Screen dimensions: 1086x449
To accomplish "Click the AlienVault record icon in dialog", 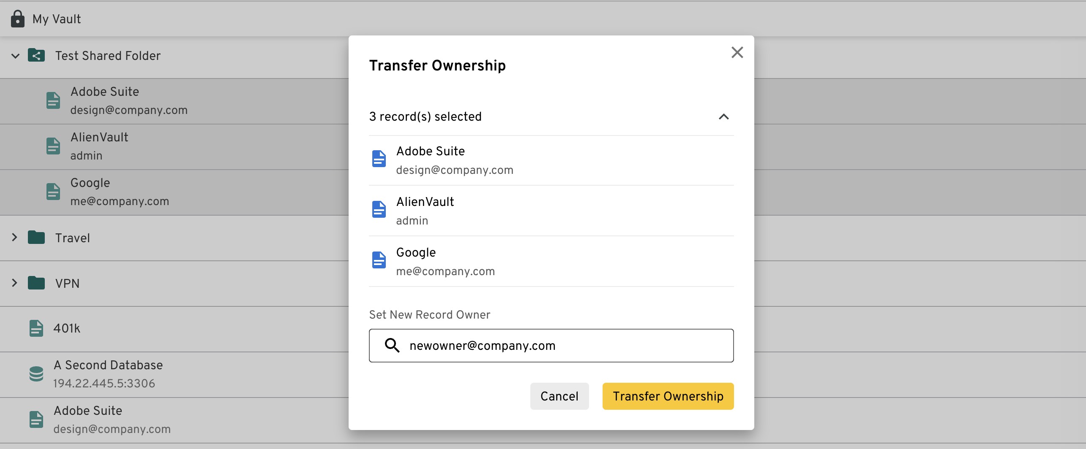I will (379, 210).
